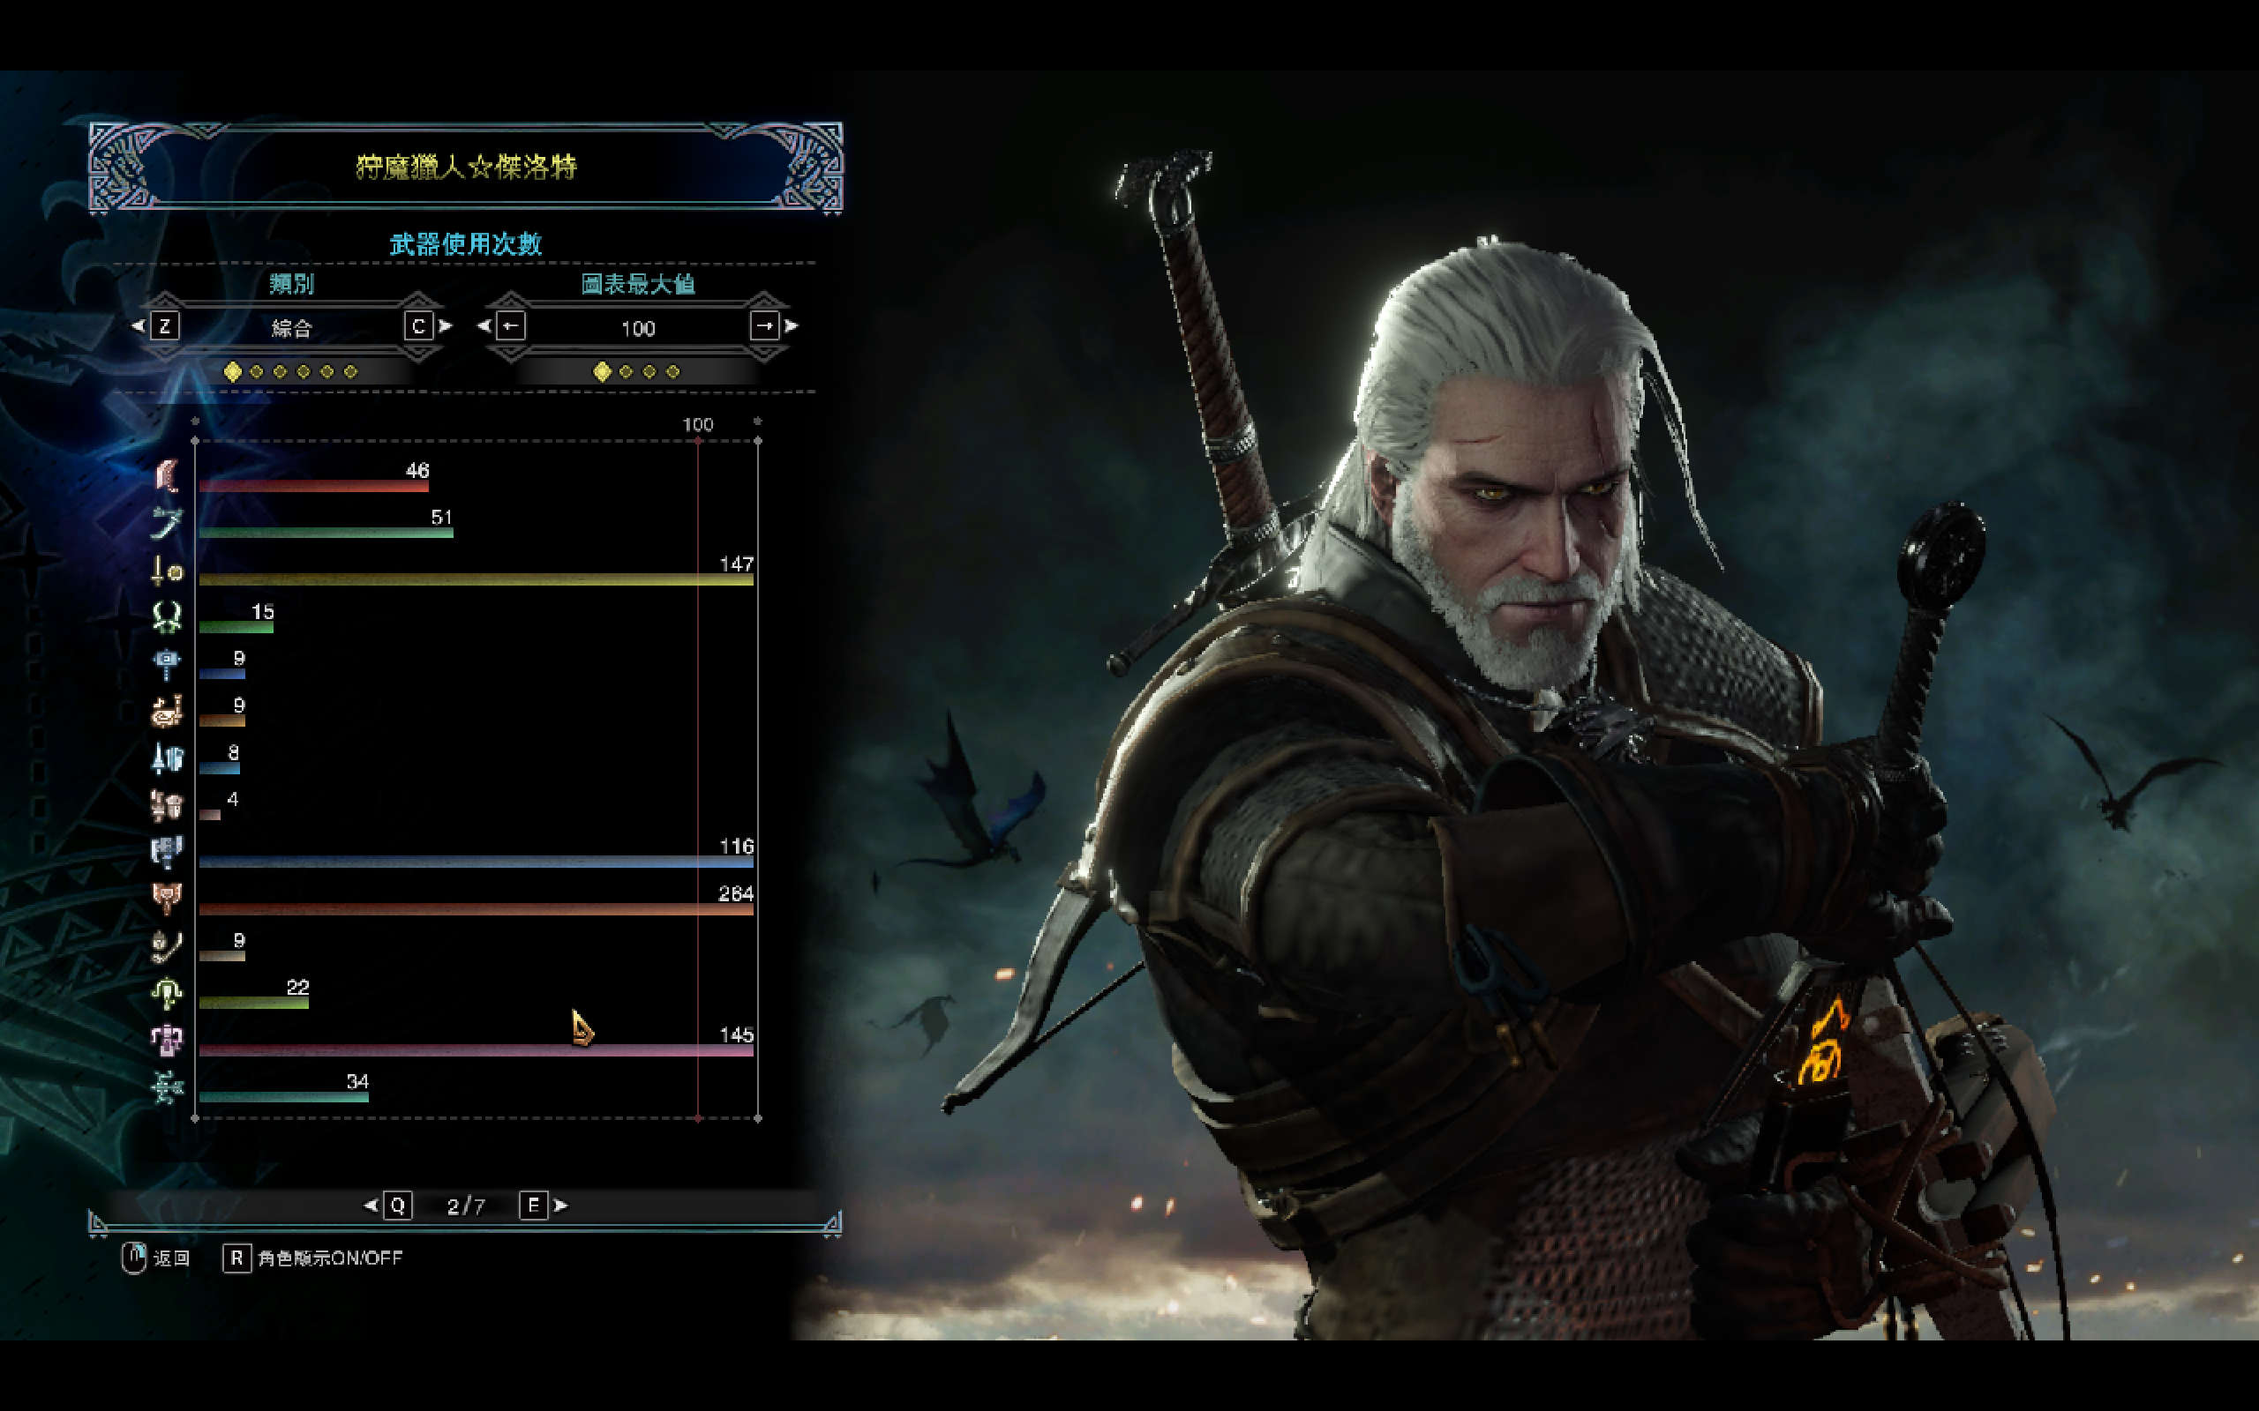The width and height of the screenshot is (2259, 1411).
Task: Click the Charge Blade 284 usage bar
Action: (x=477, y=909)
